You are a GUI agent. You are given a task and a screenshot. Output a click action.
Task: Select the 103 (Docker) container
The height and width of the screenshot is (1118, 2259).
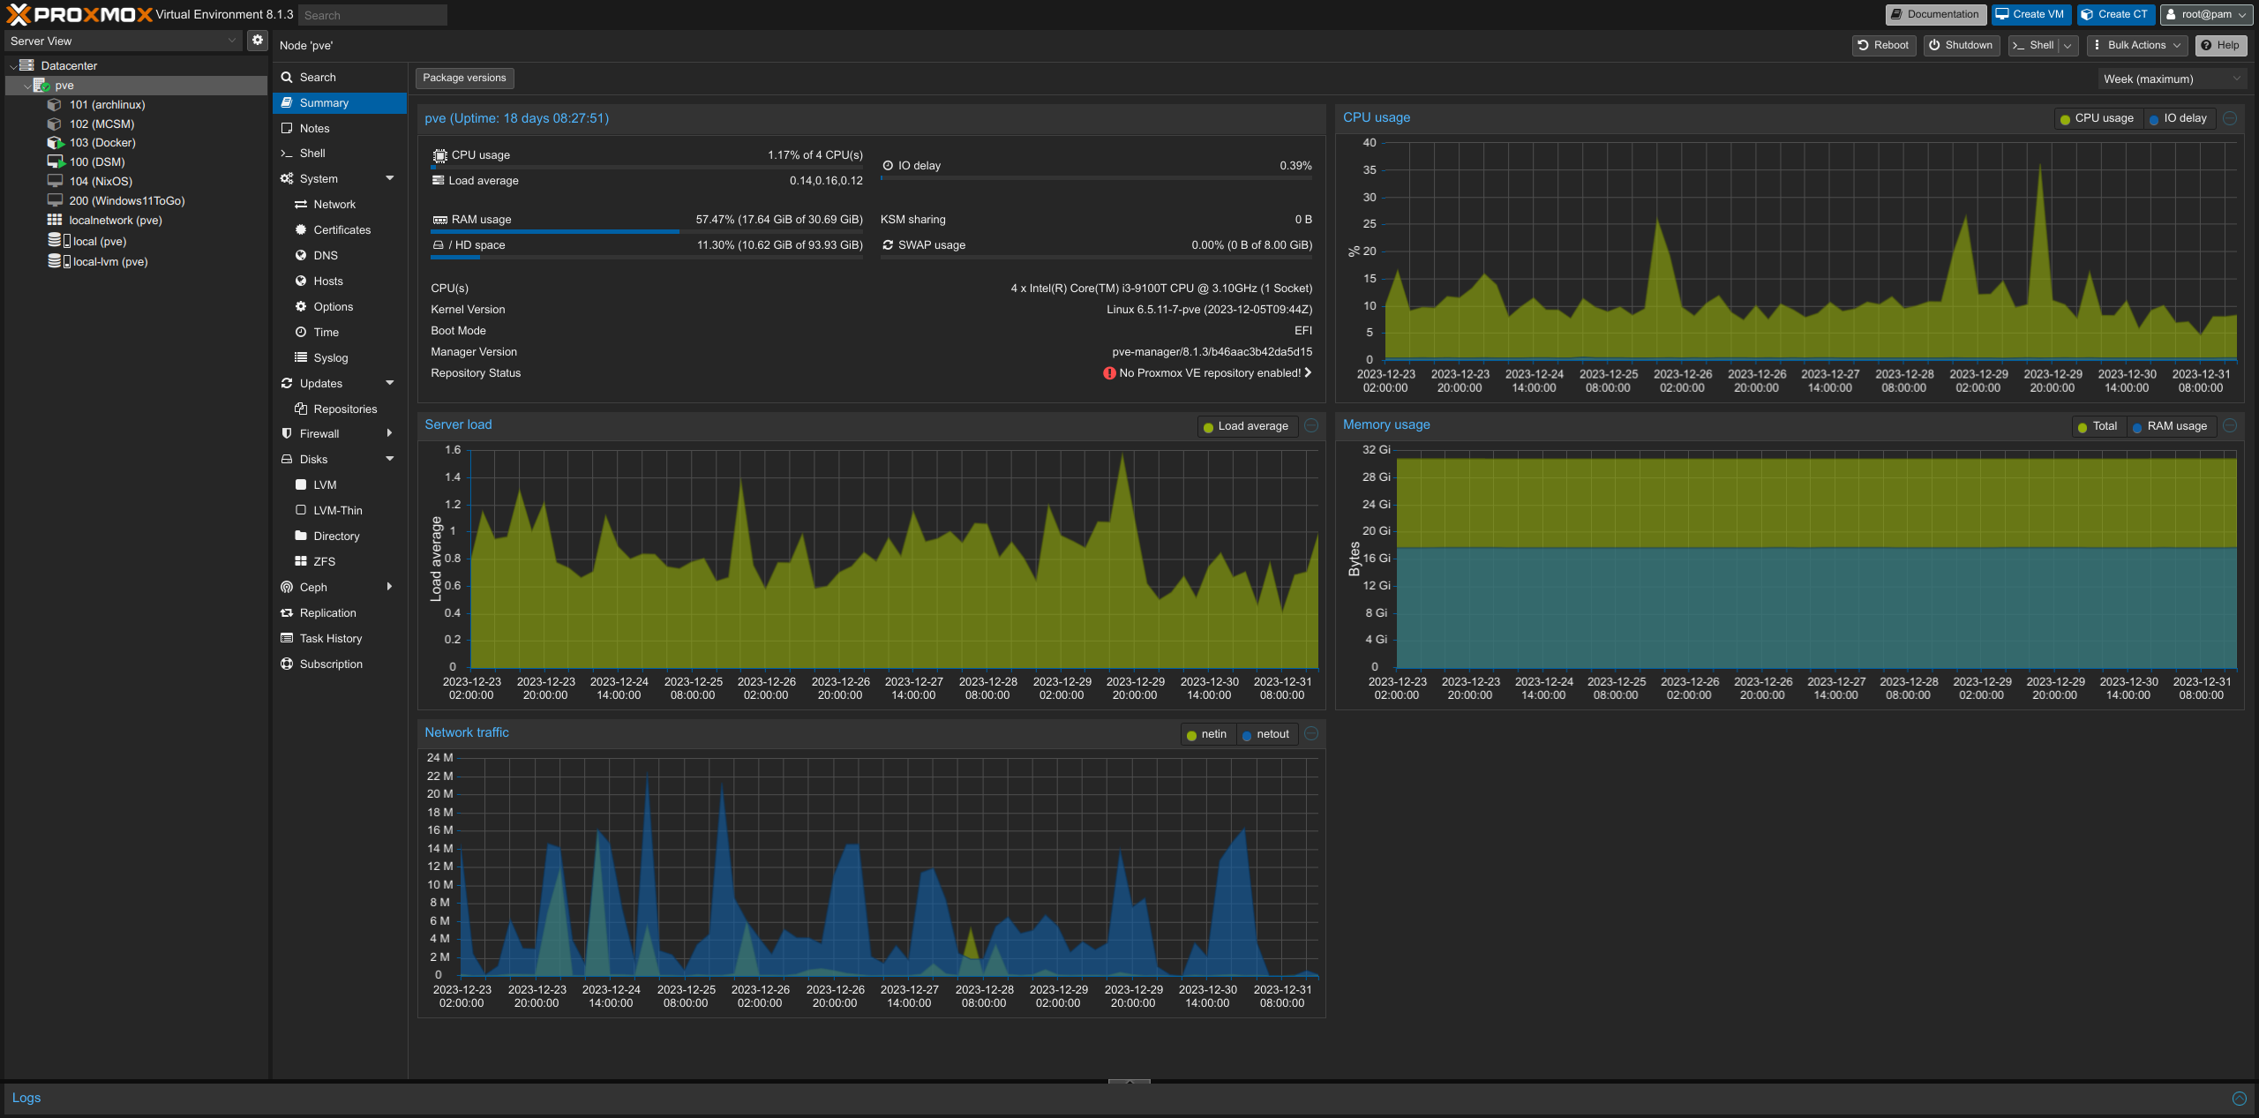102,143
